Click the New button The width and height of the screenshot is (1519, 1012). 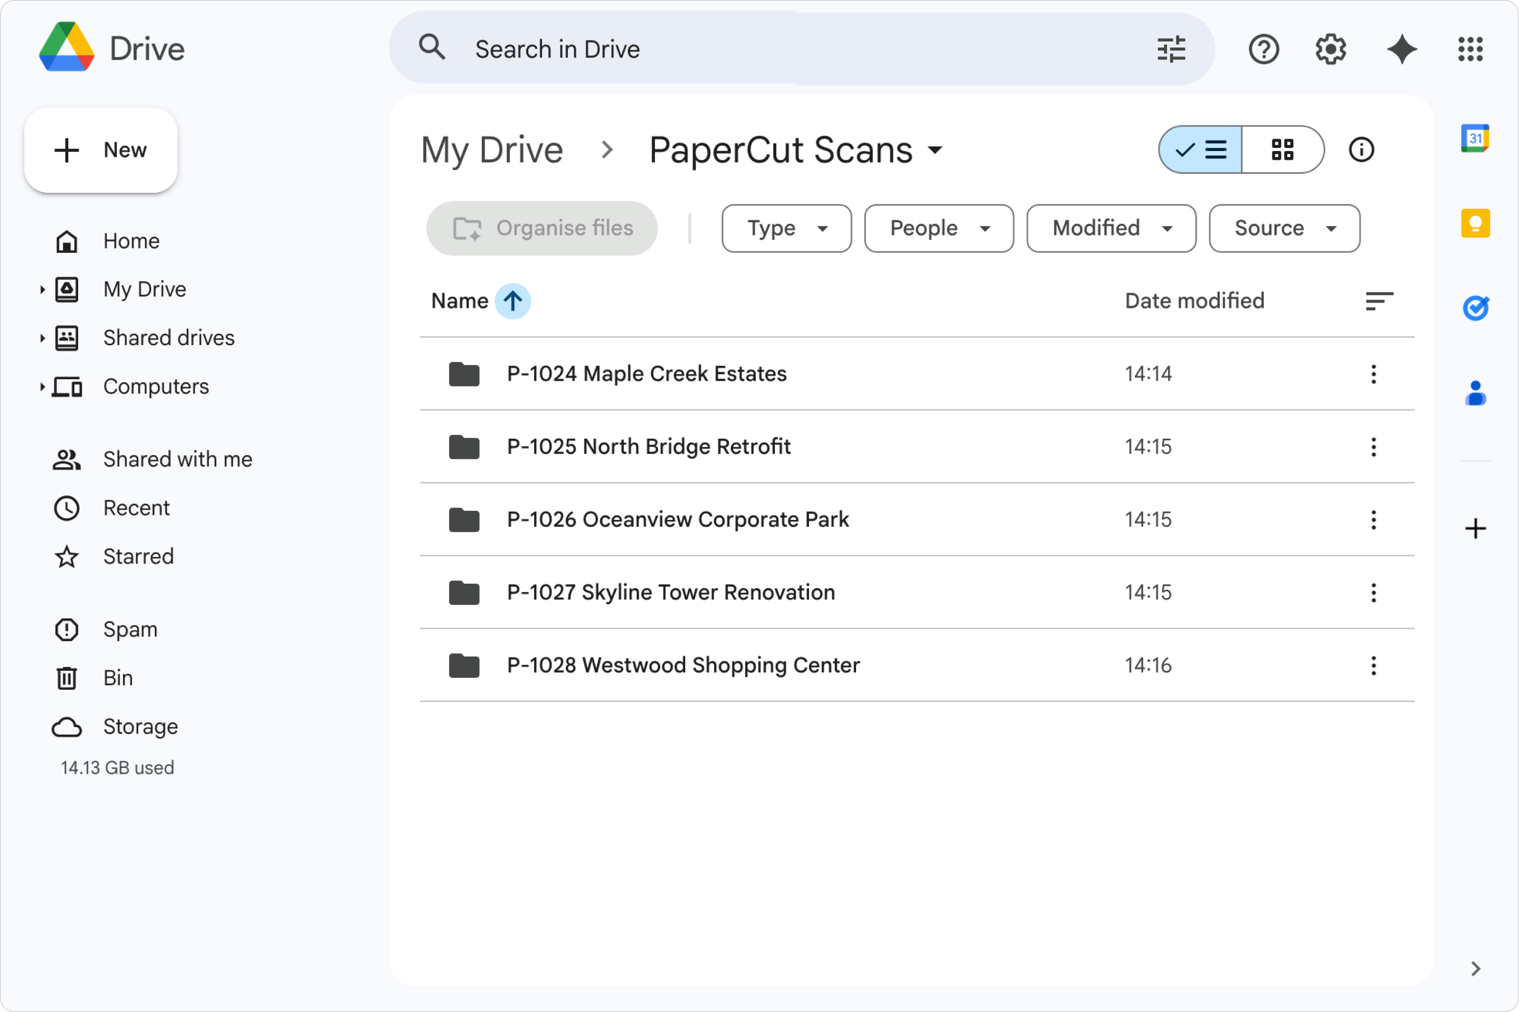coord(101,150)
